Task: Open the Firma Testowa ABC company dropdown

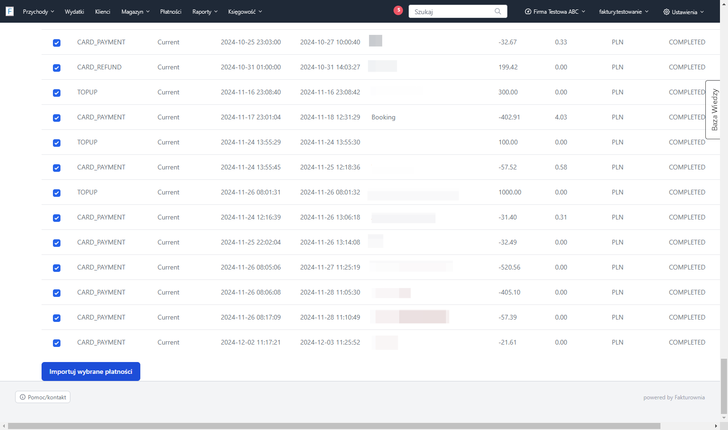Action: (x=555, y=12)
